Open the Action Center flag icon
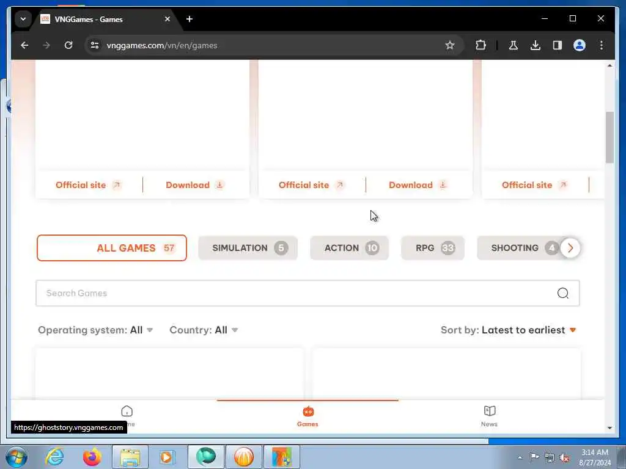The height and width of the screenshot is (469, 626). click(534, 457)
